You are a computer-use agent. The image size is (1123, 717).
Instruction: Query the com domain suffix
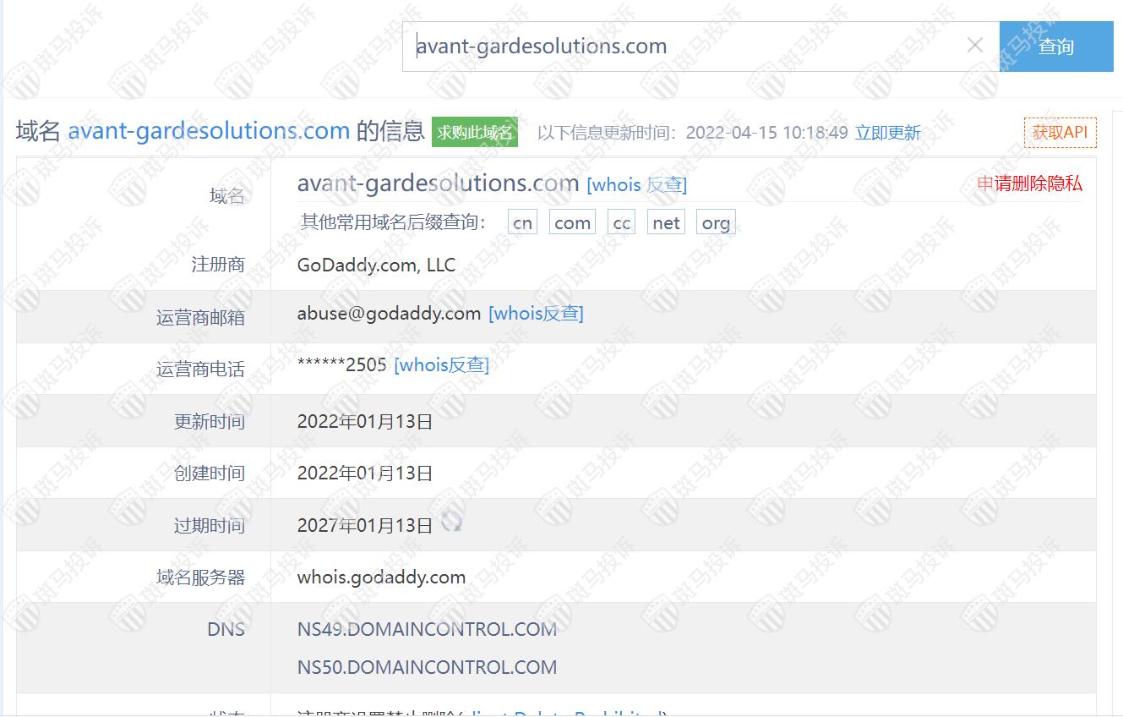point(572,223)
